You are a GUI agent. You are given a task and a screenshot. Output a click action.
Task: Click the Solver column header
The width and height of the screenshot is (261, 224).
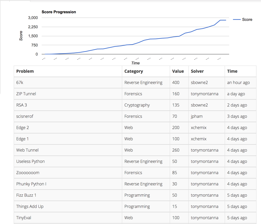(197, 71)
